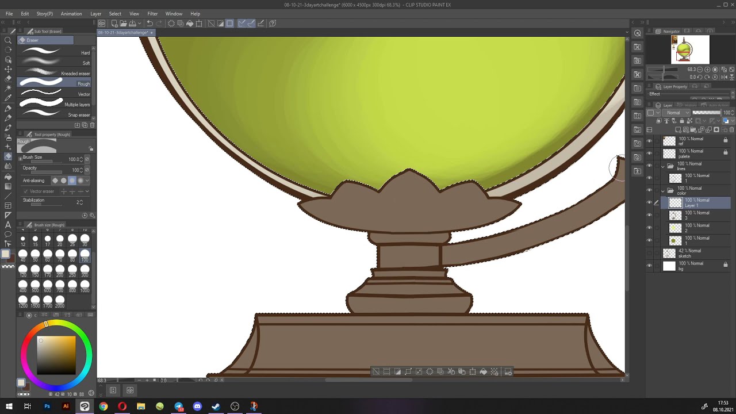Viewport: 736px width, 414px height.
Task: Open the File menu
Action: click(x=9, y=14)
